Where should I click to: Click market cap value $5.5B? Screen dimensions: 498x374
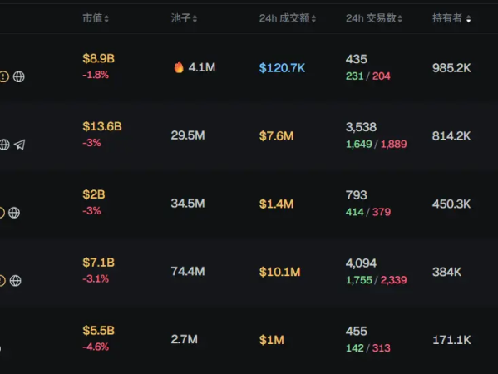click(x=98, y=330)
